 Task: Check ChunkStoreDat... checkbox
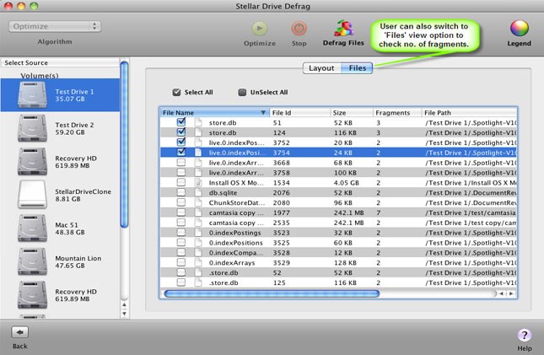[181, 202]
